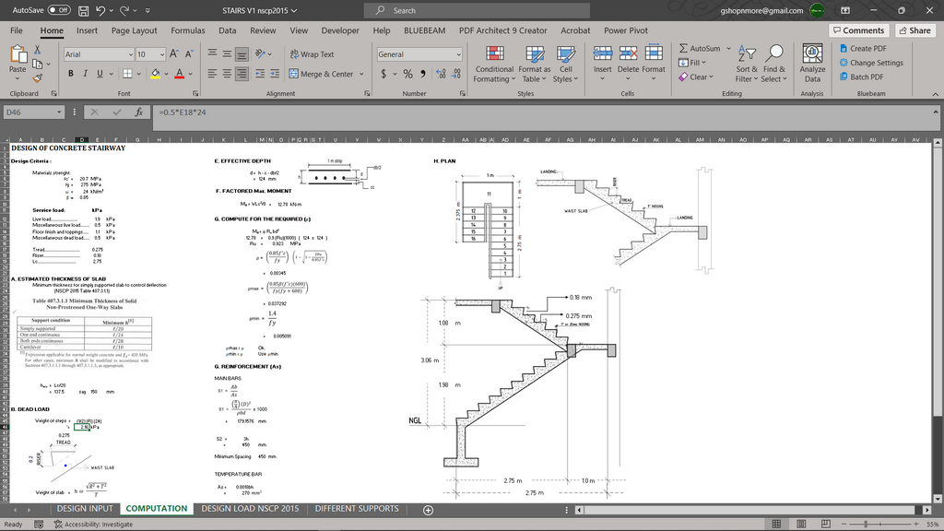This screenshot has width=944, height=531.
Task: Click the Cut scissors icon
Action: [37, 50]
